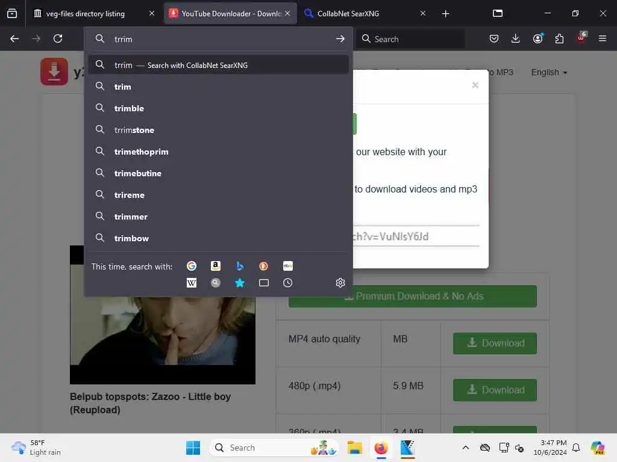Open the blue-and-orange K-shaped taskbar app

click(407, 448)
